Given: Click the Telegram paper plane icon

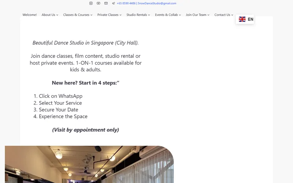Looking at the screenshot, I should pyautogui.click(x=114, y=3).
